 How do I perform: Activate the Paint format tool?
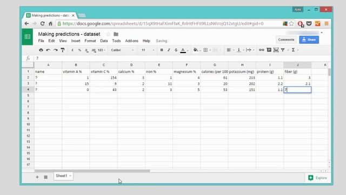point(63,50)
